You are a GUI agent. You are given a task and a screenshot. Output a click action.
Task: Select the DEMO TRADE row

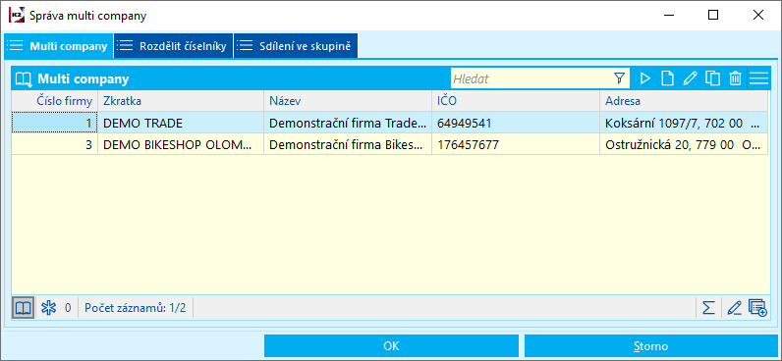[x=390, y=123]
